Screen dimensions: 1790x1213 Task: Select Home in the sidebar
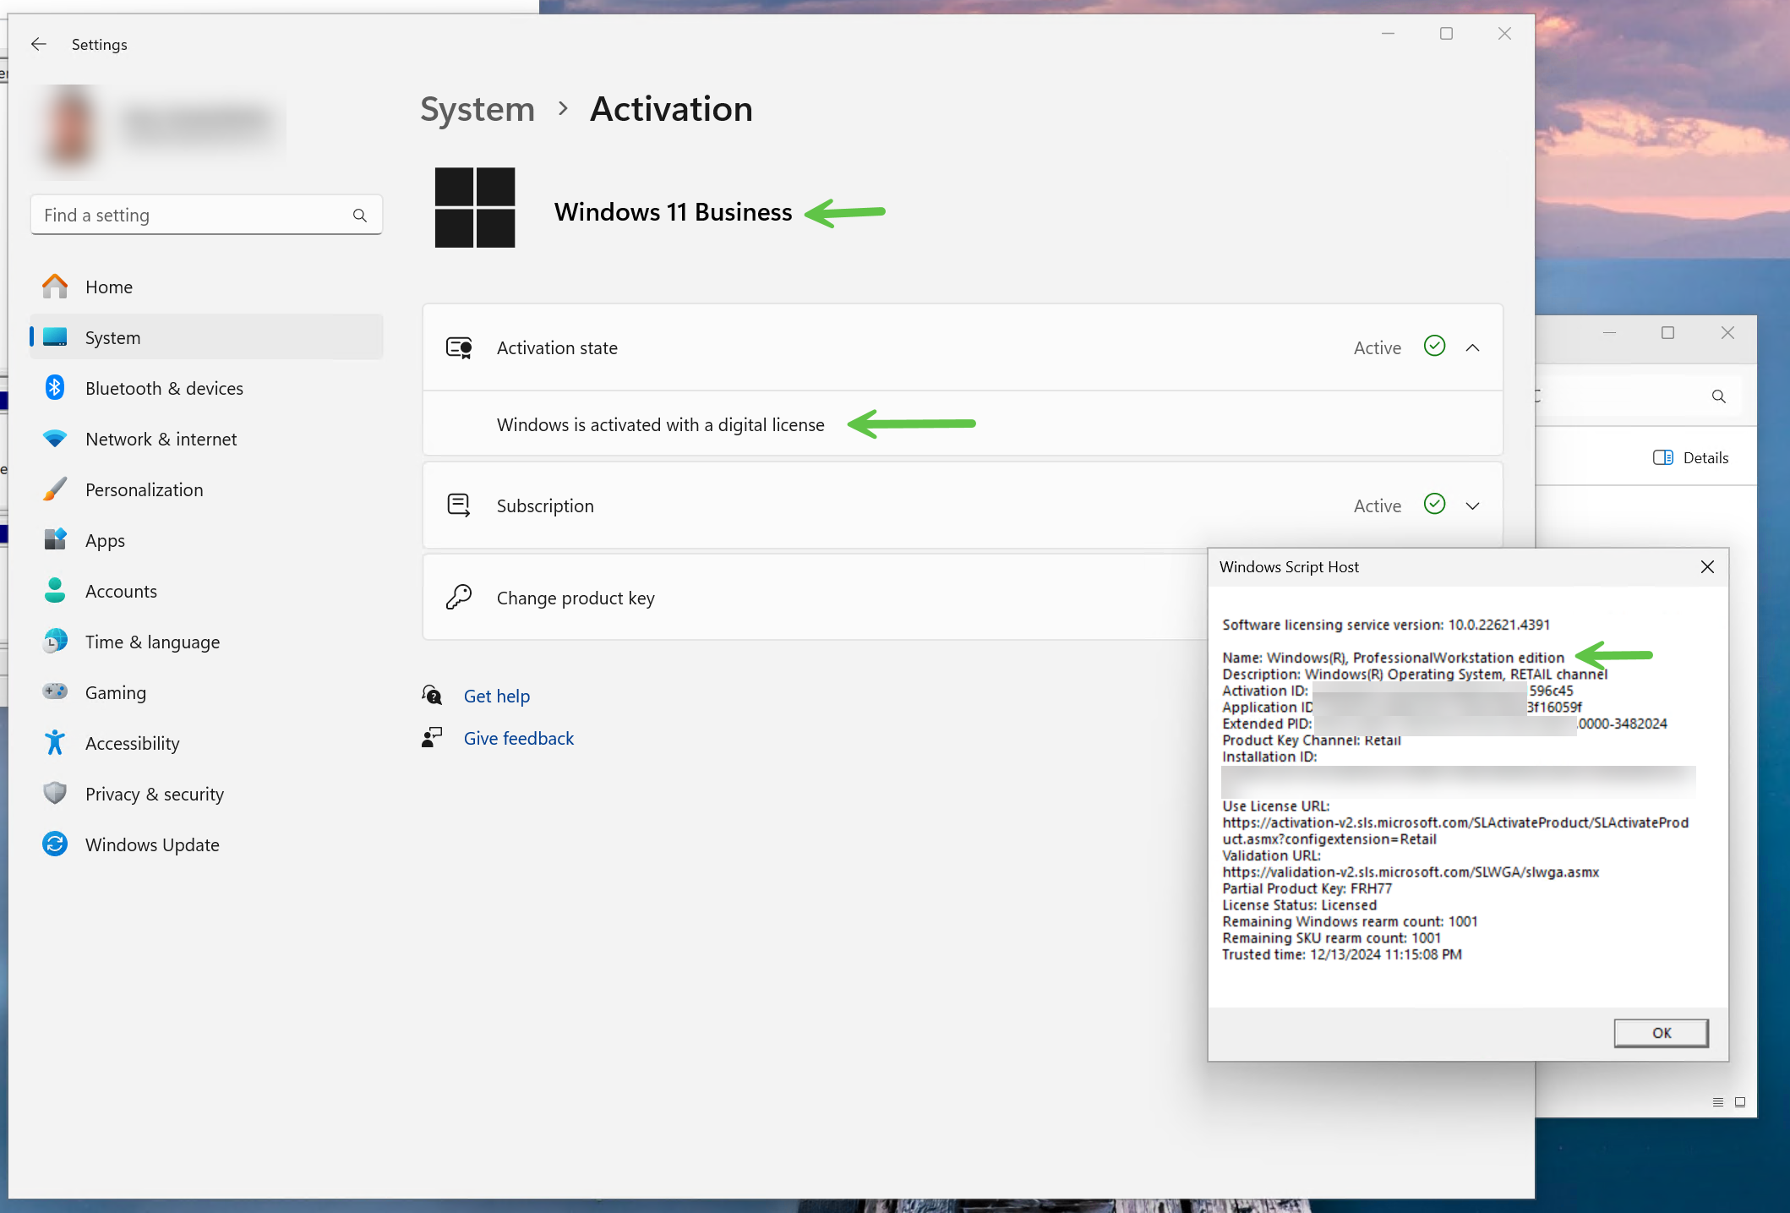(x=108, y=287)
